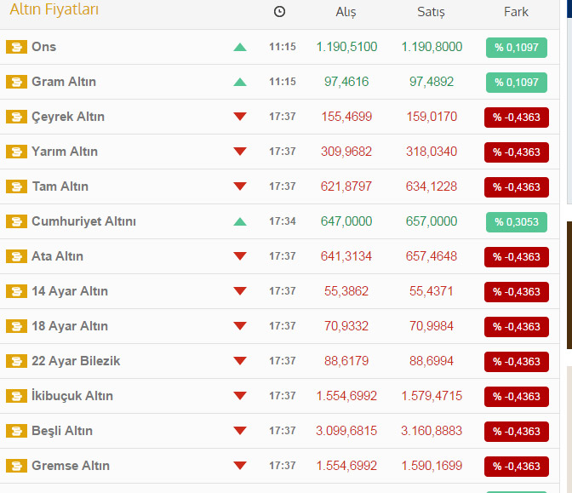Select the Ata Altın row label

[57, 256]
